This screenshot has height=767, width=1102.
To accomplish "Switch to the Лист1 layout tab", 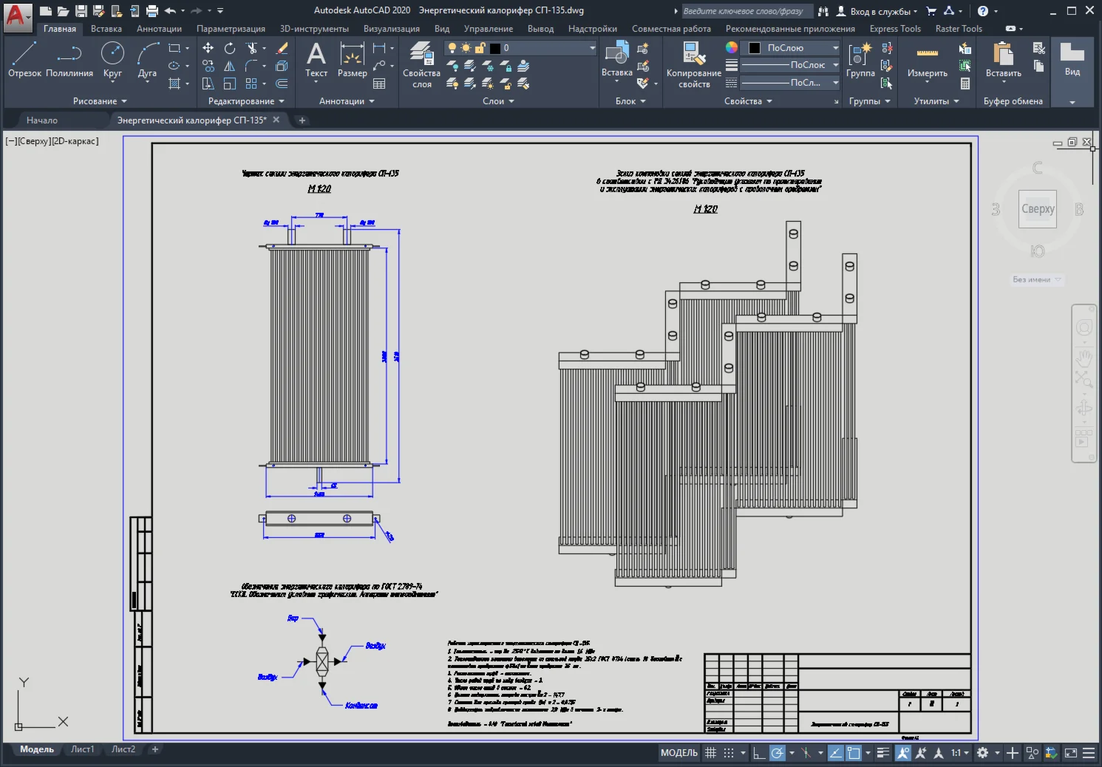I will (x=83, y=749).
